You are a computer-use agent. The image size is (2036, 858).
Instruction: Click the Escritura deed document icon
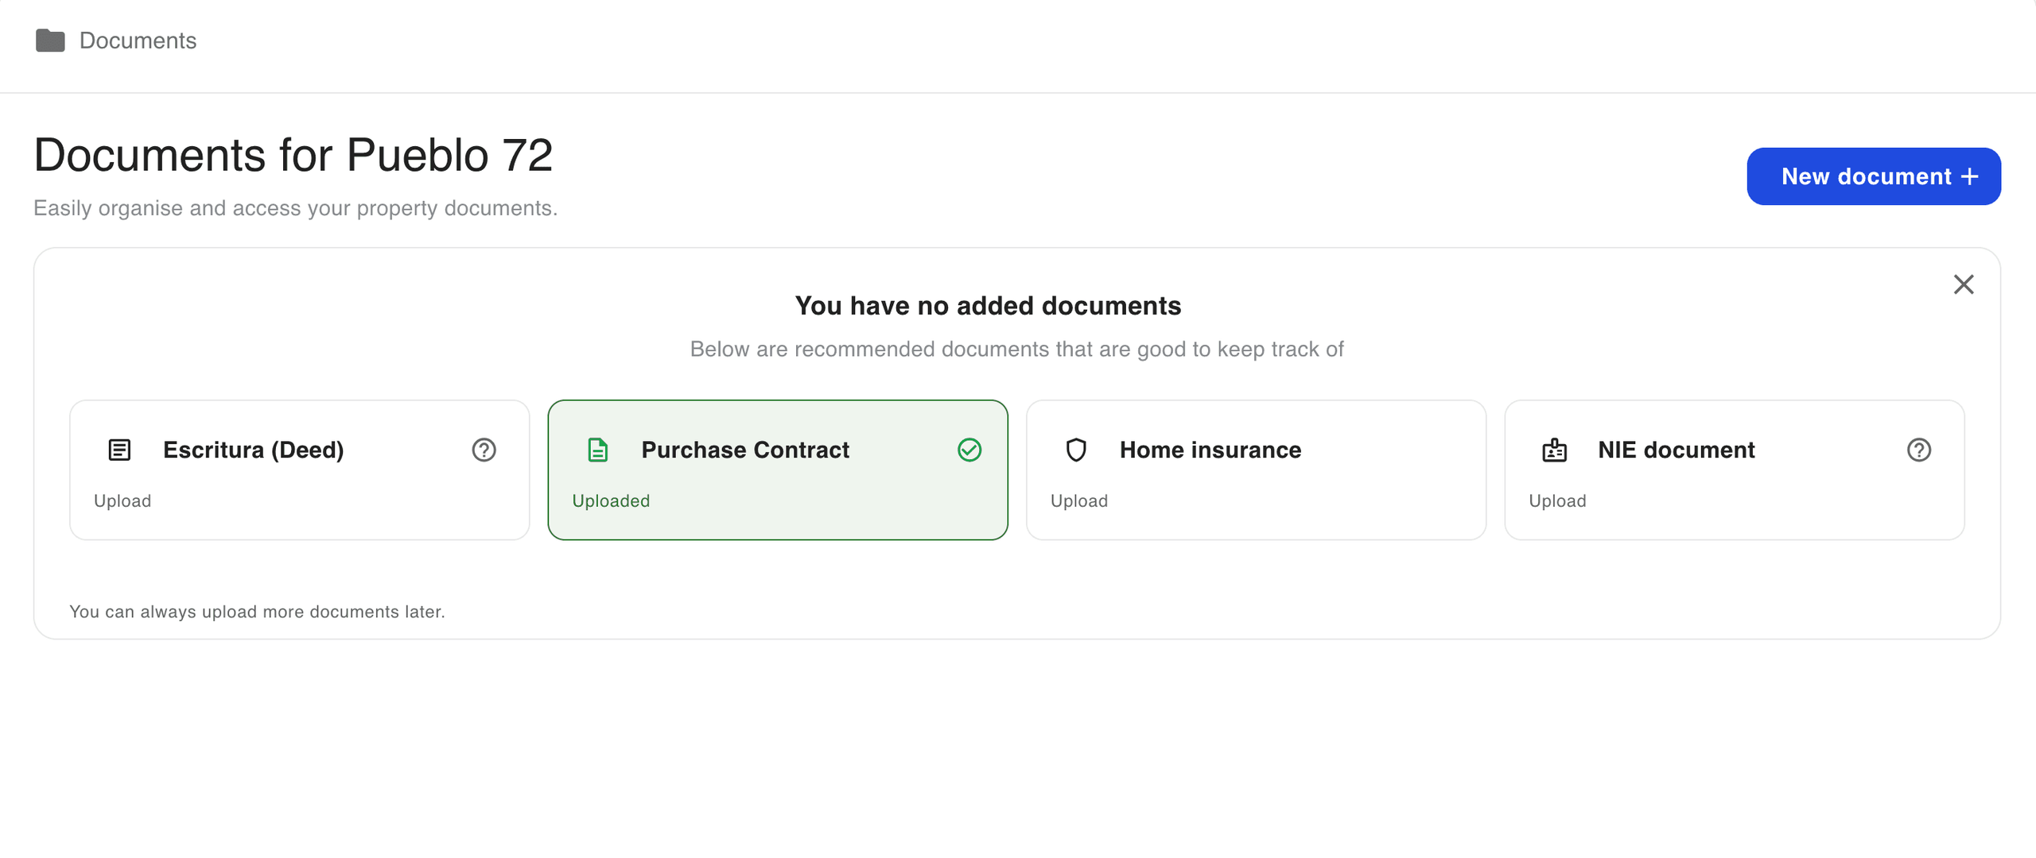pos(119,450)
